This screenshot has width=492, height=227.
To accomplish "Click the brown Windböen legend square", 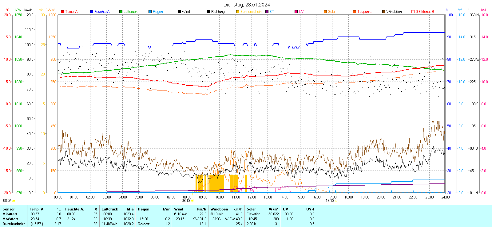I will (x=384, y=12).
